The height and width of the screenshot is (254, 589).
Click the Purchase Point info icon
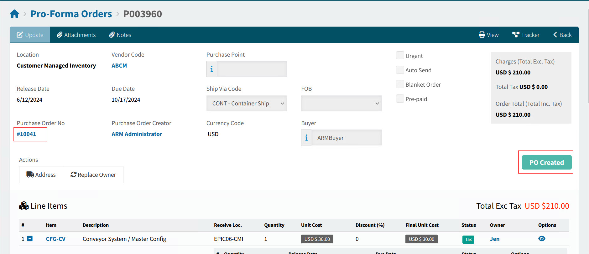[212, 69]
